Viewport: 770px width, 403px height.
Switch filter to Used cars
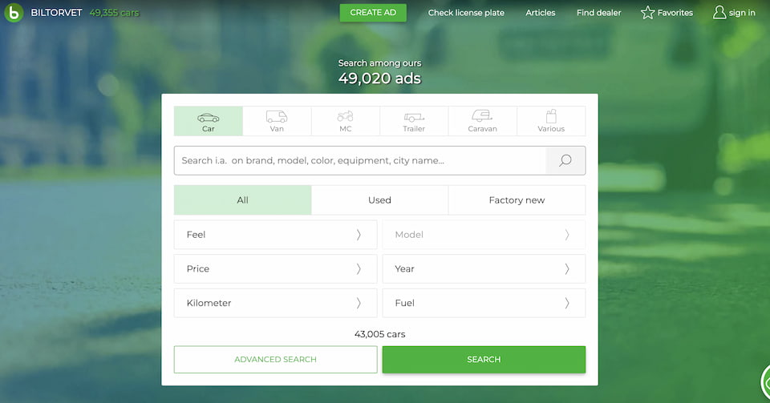pos(379,200)
